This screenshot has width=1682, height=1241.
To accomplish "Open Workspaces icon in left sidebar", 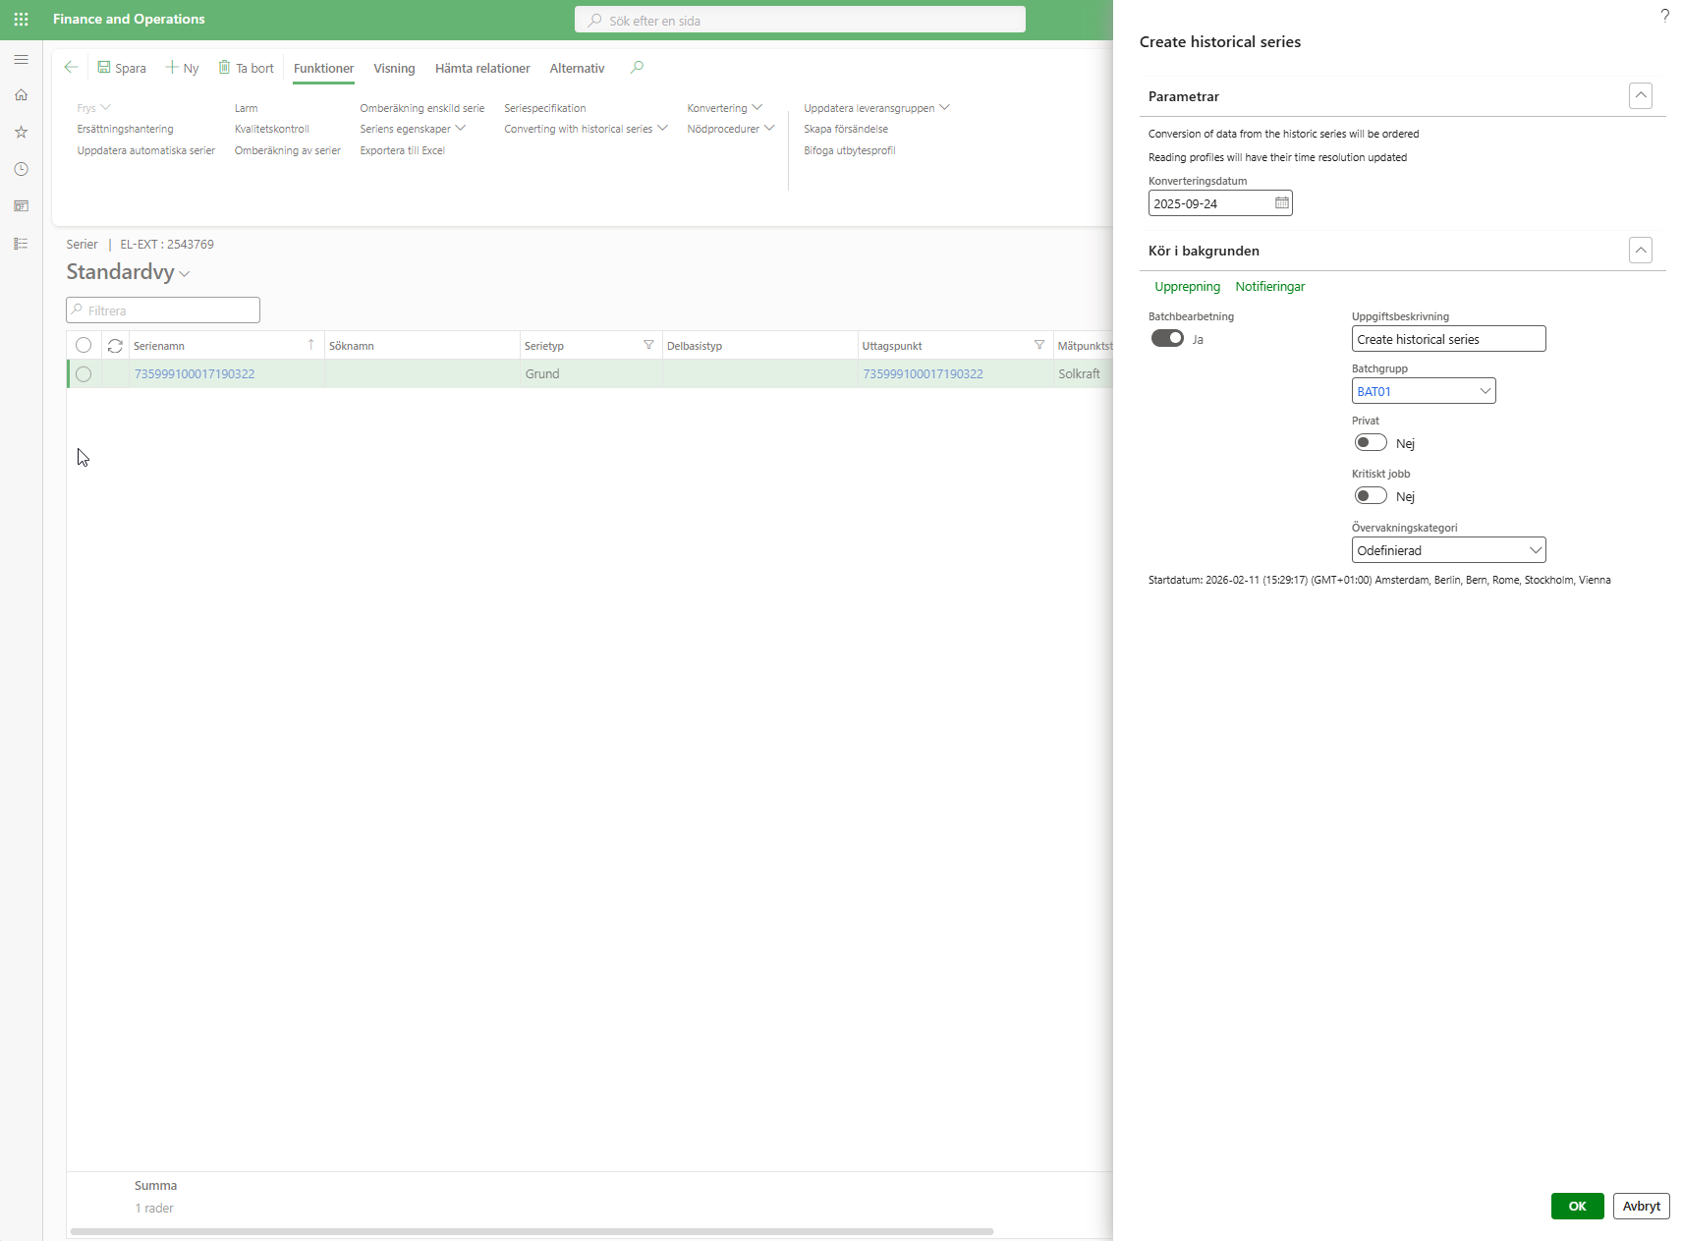I will point(21,206).
